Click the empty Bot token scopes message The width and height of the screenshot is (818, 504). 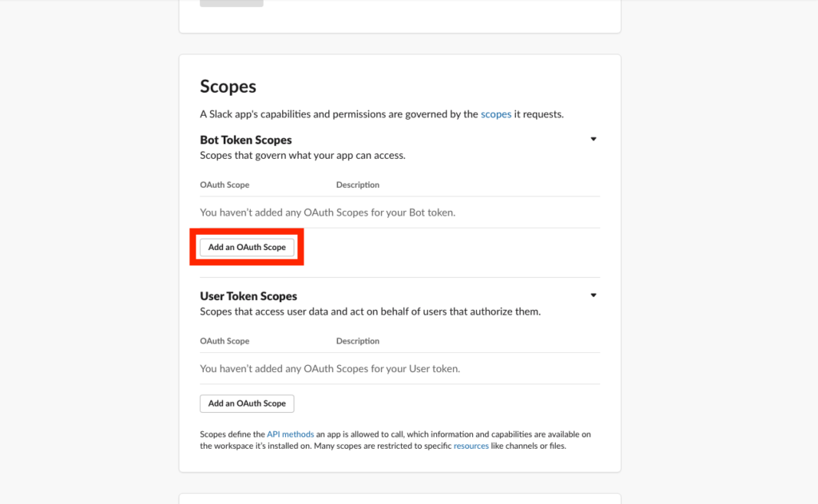point(328,212)
